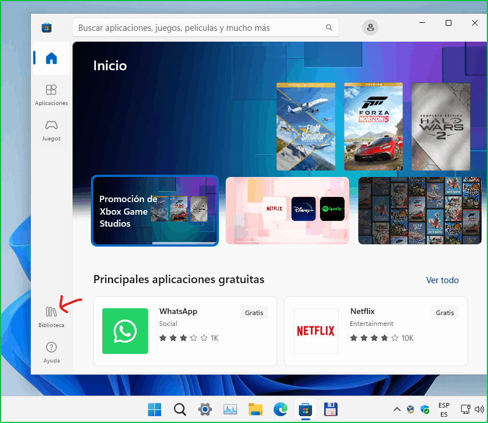Click the search magnifier icon in search box

(329, 27)
